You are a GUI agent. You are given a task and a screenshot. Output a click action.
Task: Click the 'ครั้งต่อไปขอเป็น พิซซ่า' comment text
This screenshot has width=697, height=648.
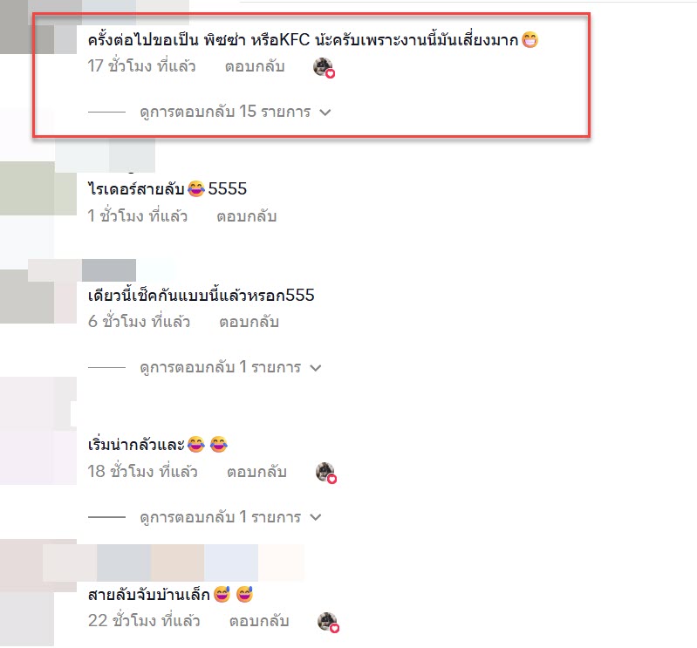pos(313,39)
